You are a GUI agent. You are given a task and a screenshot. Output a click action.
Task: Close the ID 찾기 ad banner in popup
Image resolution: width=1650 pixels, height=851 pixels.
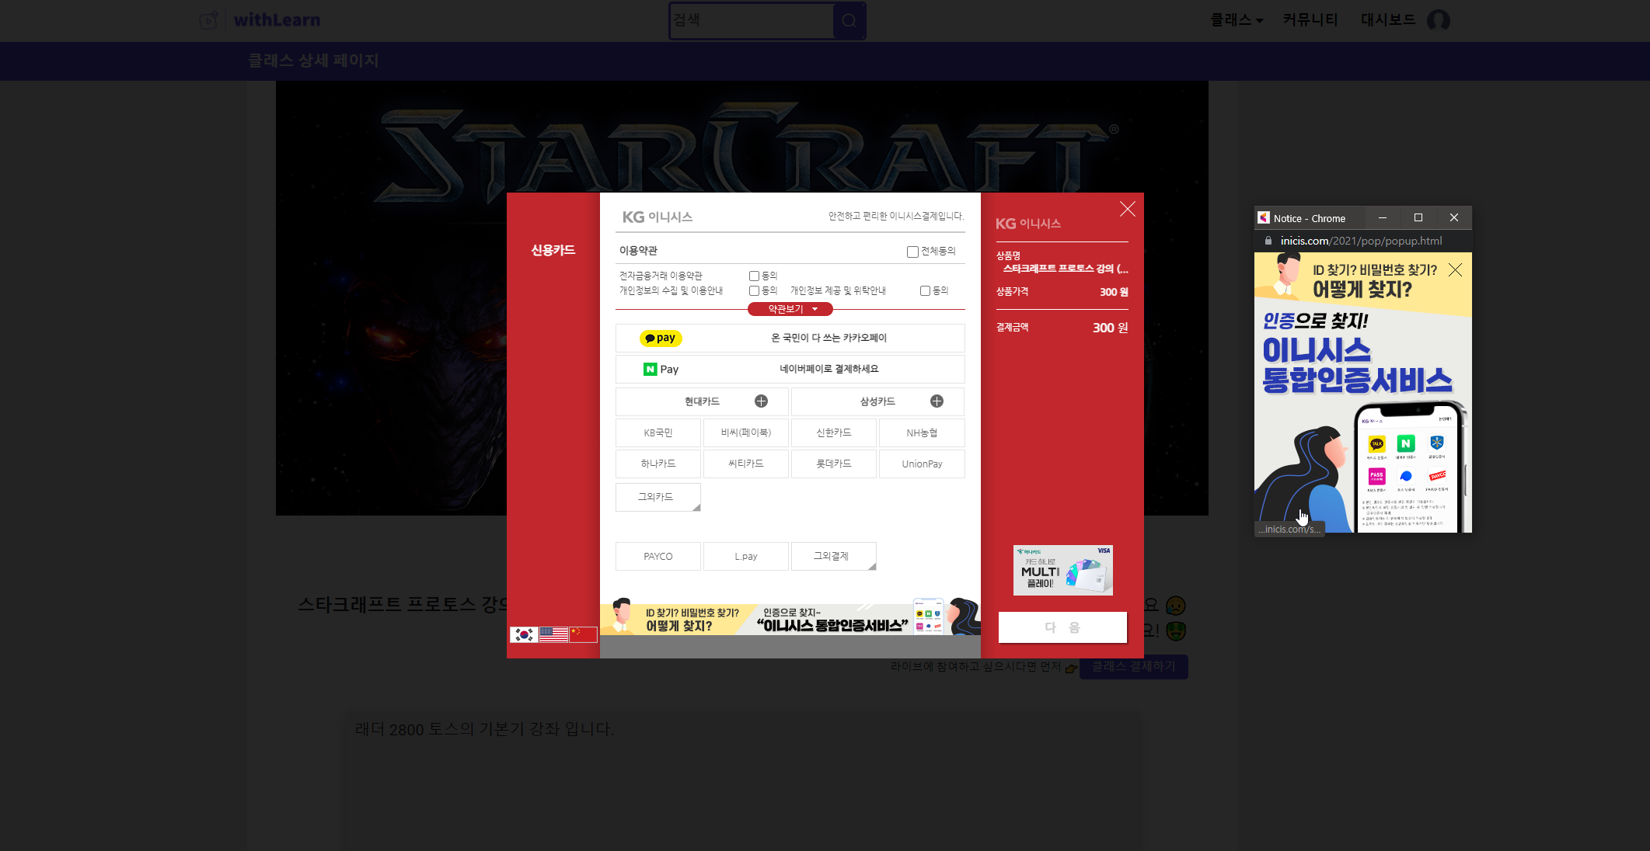point(1455,269)
